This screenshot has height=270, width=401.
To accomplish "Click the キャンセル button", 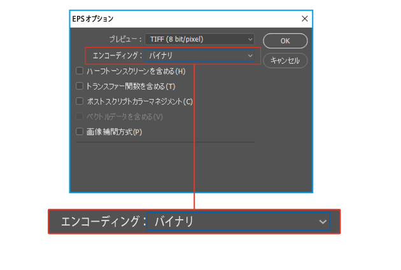I will (x=285, y=60).
